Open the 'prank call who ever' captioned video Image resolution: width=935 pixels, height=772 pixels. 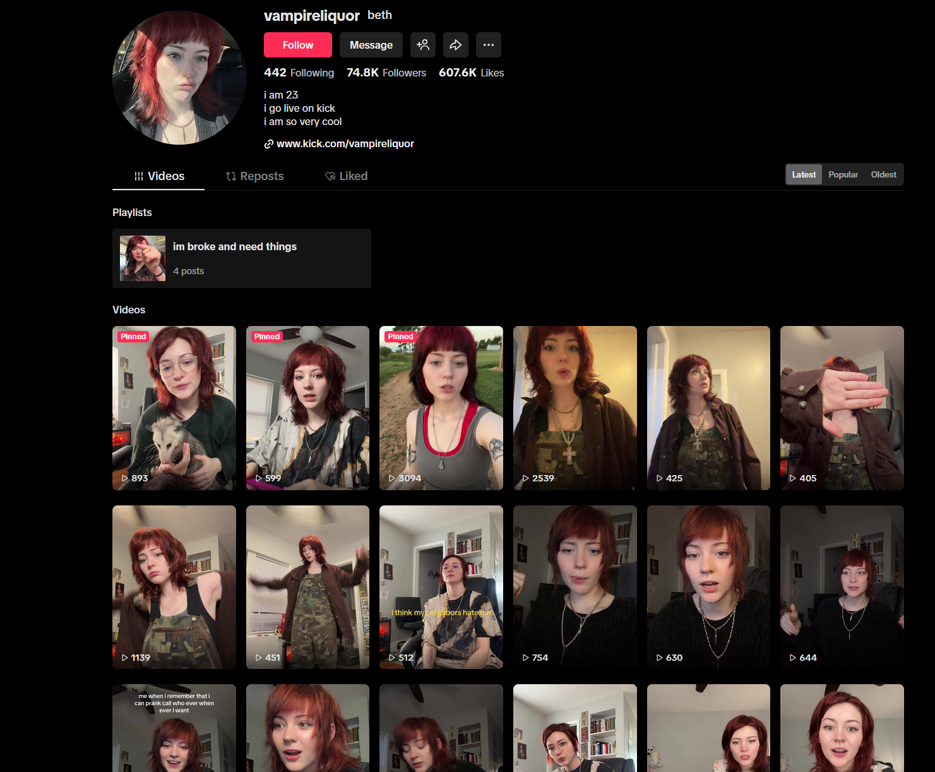pyautogui.click(x=174, y=728)
